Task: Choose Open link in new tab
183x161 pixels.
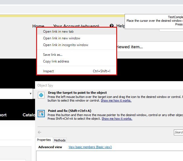Action: point(58,32)
